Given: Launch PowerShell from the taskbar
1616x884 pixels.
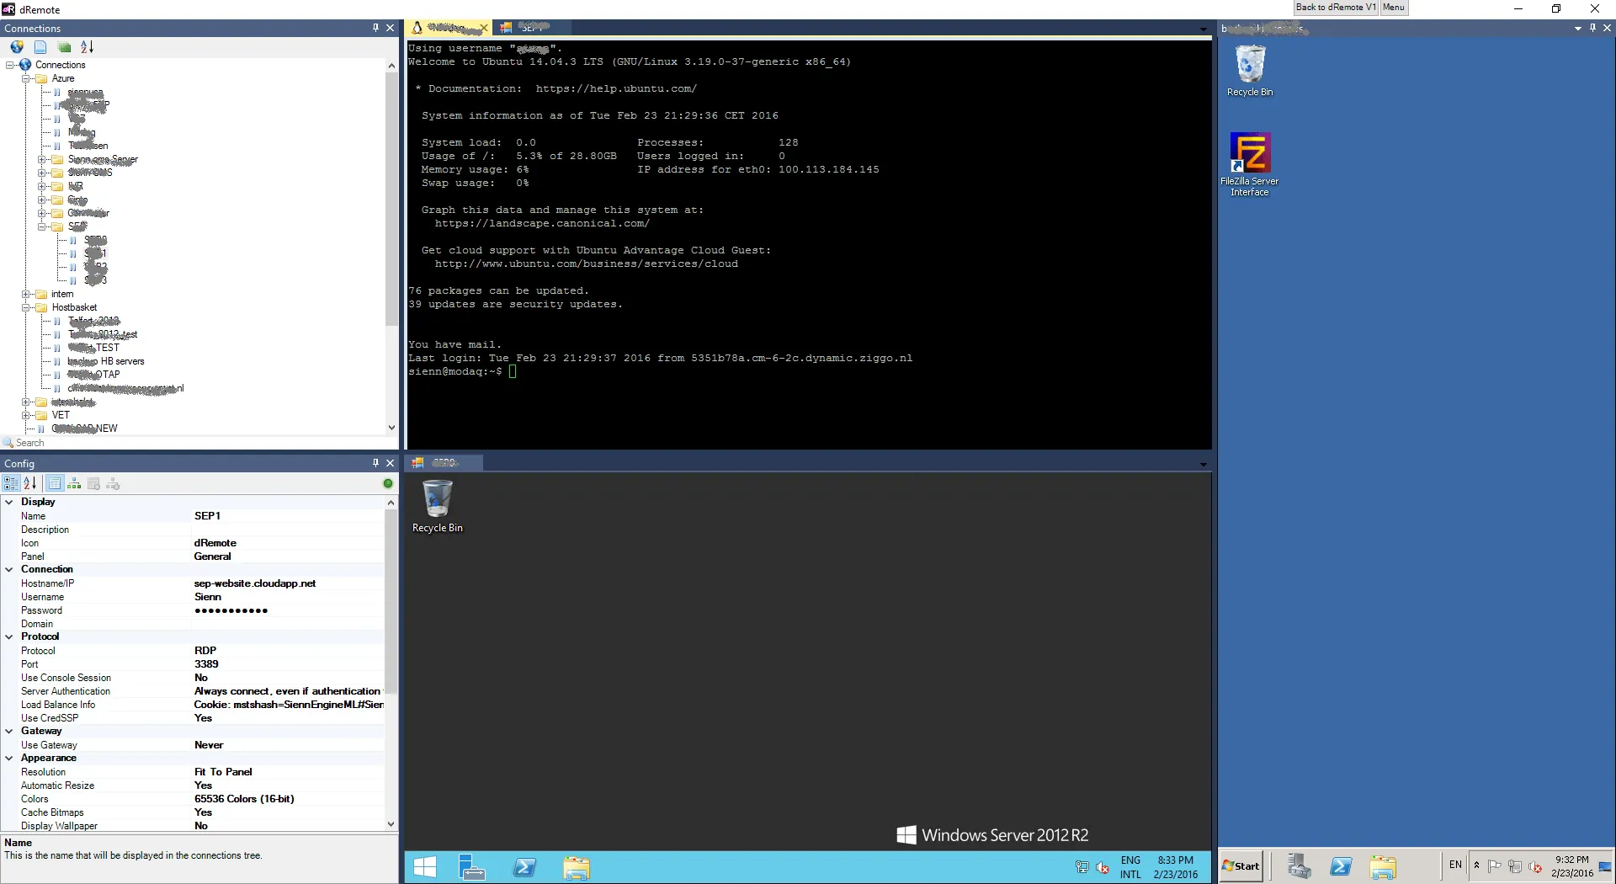Looking at the screenshot, I should [x=524, y=867].
